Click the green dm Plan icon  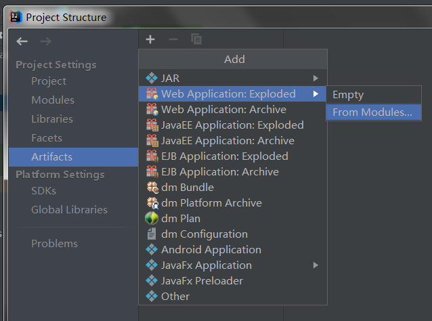tap(152, 219)
